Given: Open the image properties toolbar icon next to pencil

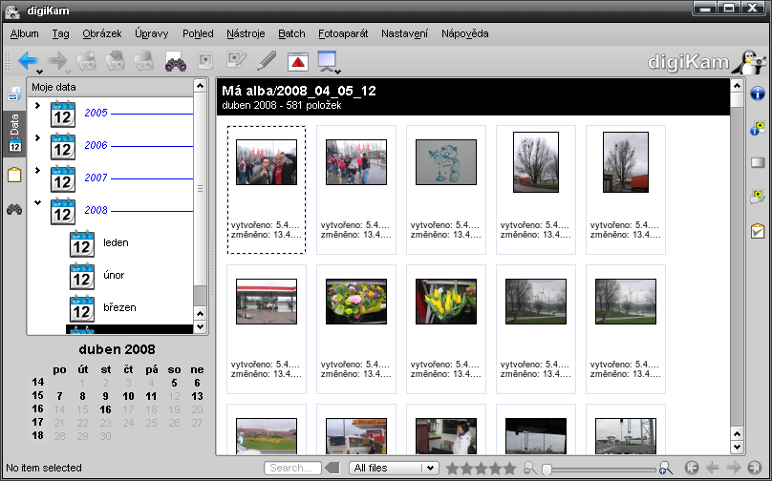Looking at the screenshot, I should coord(236,60).
